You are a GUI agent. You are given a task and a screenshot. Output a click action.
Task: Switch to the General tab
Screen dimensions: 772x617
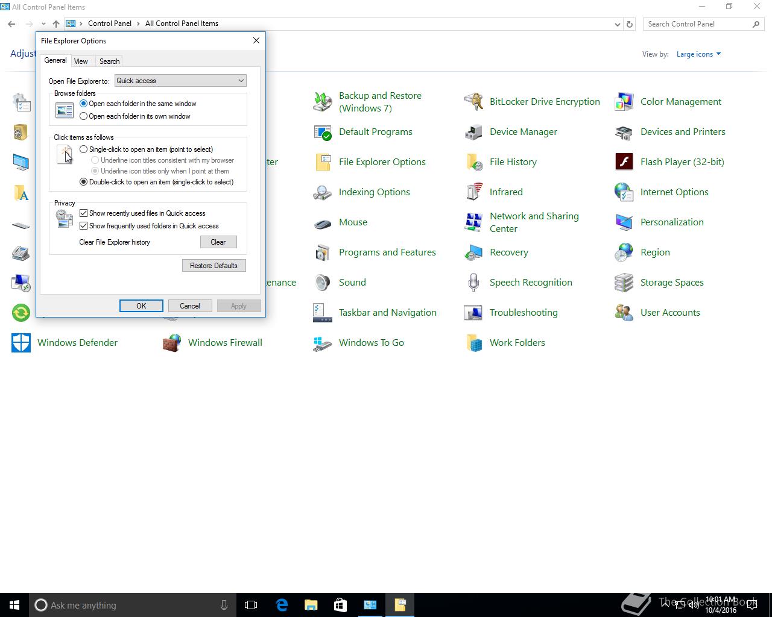tap(55, 60)
